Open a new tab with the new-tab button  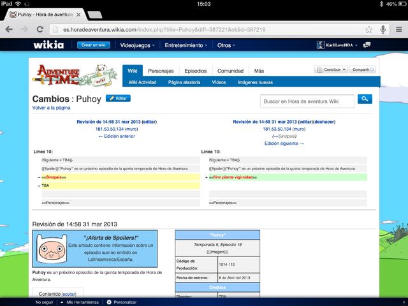[95, 15]
